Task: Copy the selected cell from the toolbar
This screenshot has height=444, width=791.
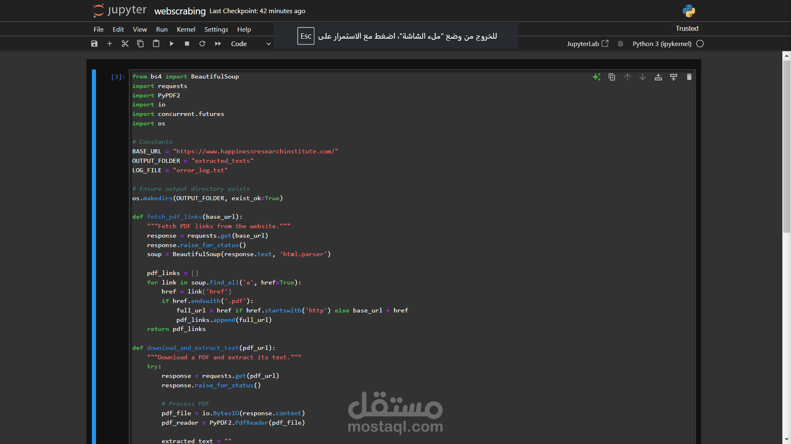Action: (x=140, y=44)
